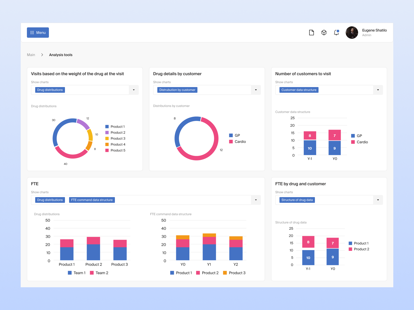Open the Main navigation menu
Screen dimensions: 414x310
[31, 55]
